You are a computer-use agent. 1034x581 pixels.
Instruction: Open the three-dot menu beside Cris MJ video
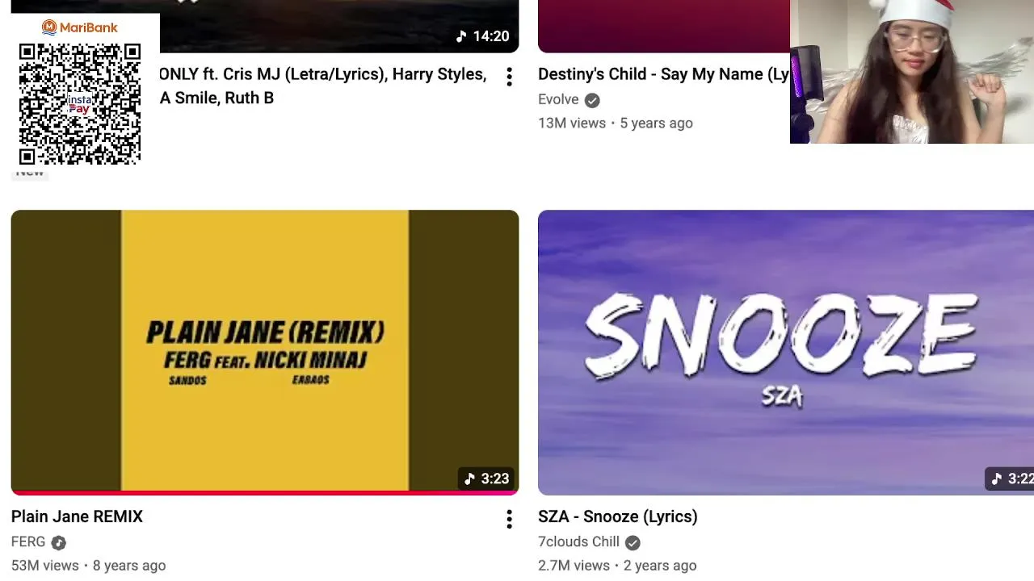509,77
